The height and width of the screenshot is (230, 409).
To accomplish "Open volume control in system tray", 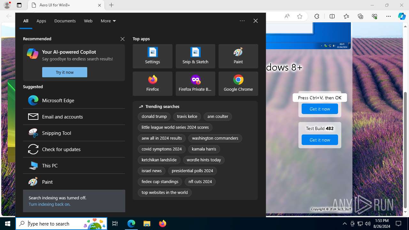I will coord(368,224).
